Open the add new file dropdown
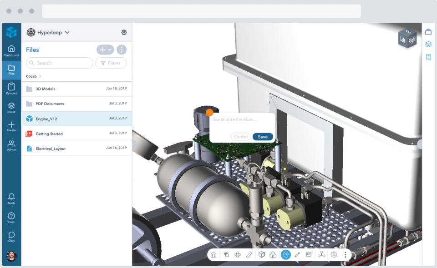 pos(105,50)
